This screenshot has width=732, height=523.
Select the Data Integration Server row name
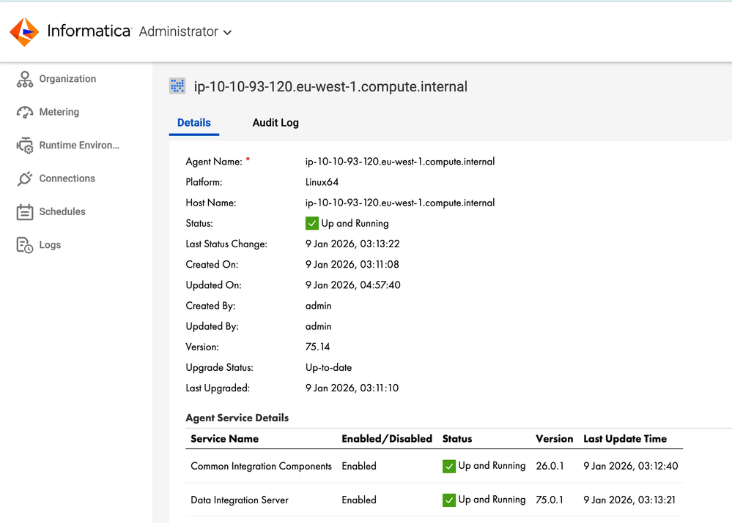tap(240, 500)
